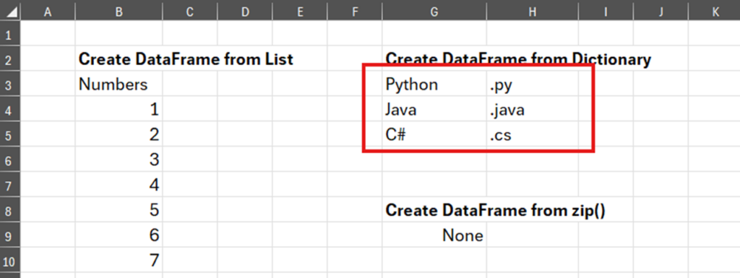Click the 'Python' cell
The height and width of the screenshot is (278, 740).
pos(434,84)
